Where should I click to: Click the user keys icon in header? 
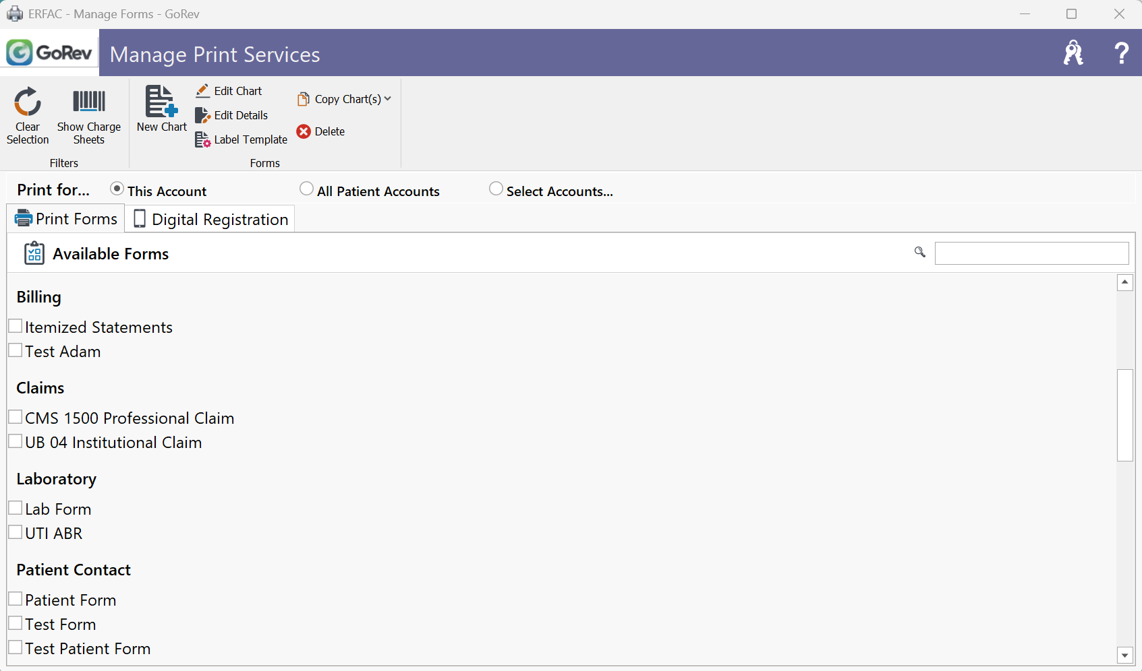point(1073,53)
